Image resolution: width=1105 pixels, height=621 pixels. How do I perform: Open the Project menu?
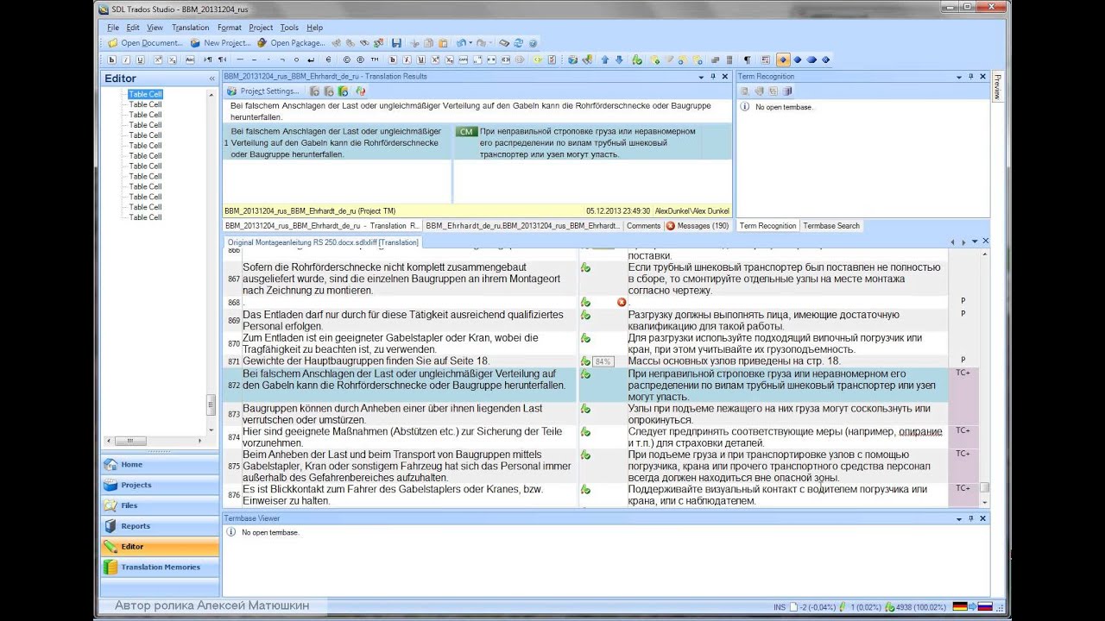click(261, 28)
